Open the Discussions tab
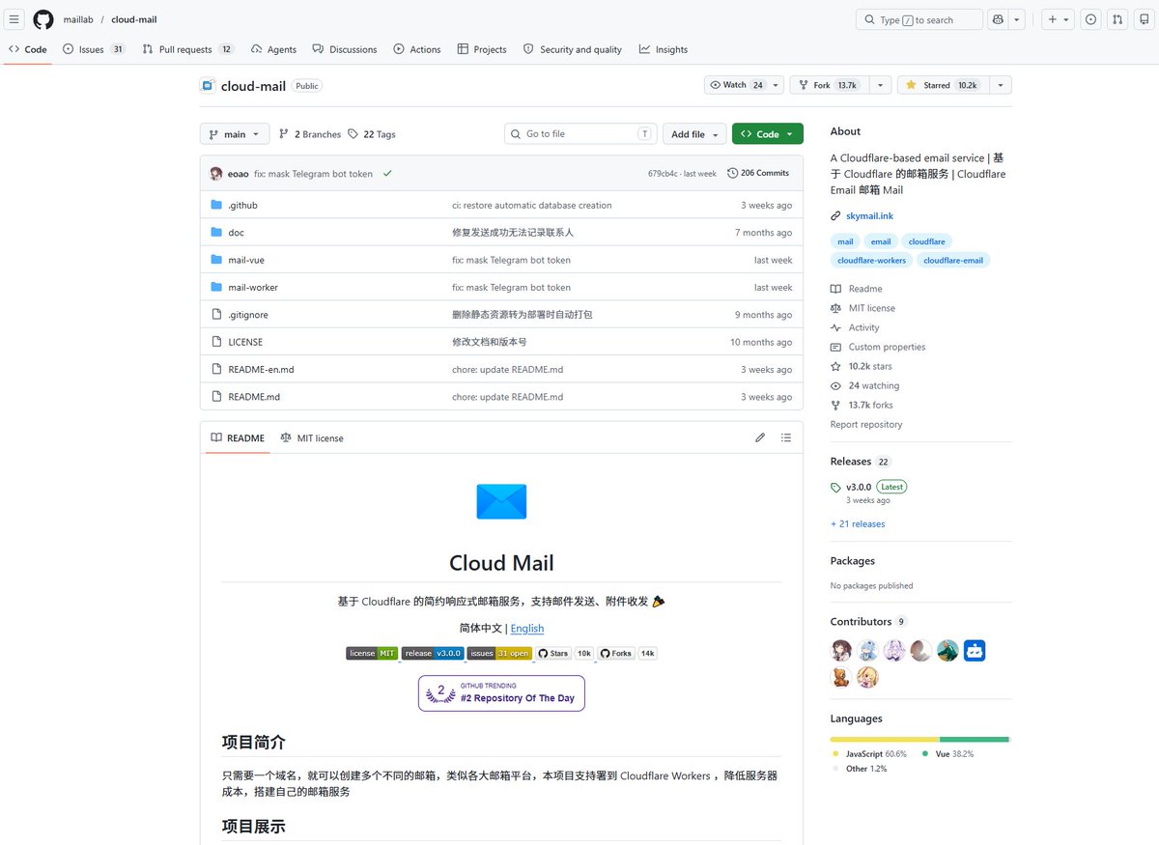Viewport: 1159px width, 845px height. pos(345,49)
